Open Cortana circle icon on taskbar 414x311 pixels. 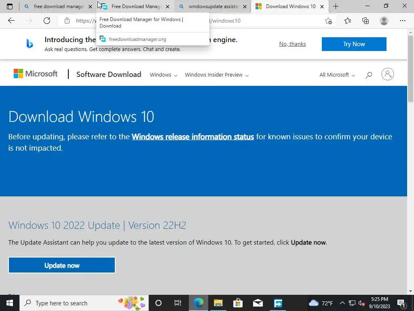click(158, 303)
